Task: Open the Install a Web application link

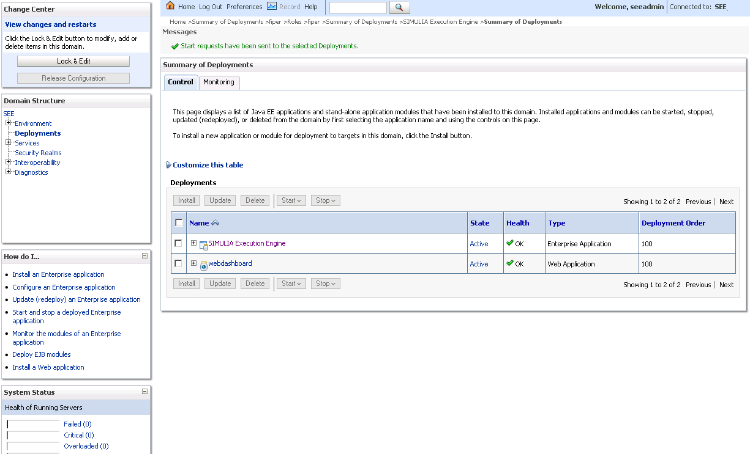Action: coord(48,367)
